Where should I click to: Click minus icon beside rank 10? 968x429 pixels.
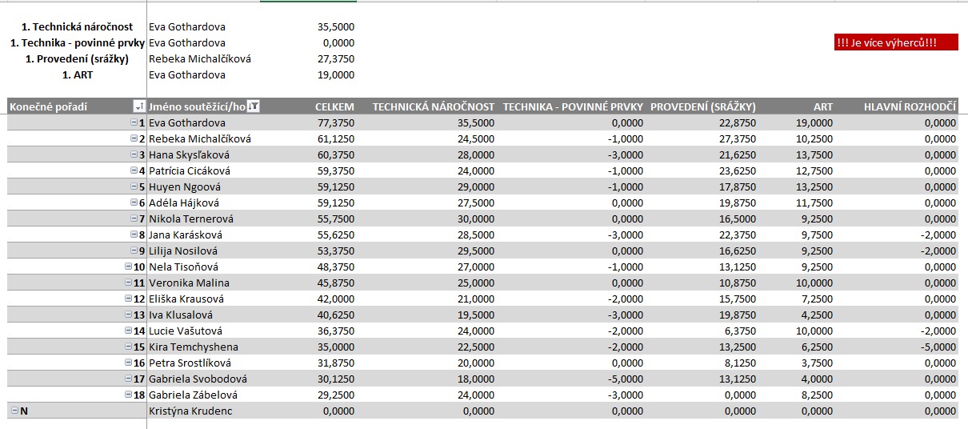[128, 267]
